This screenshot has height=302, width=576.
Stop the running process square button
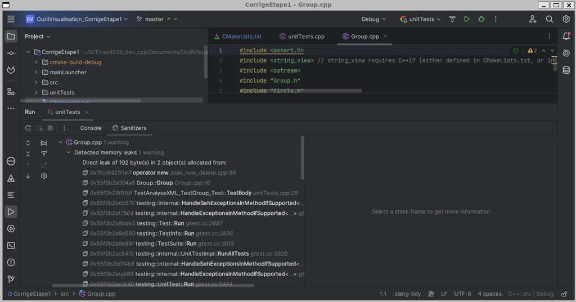50,128
